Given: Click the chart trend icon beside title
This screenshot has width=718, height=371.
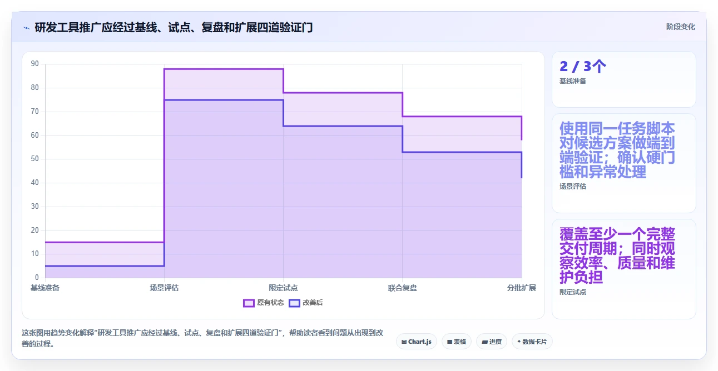Looking at the screenshot, I should [x=26, y=27].
